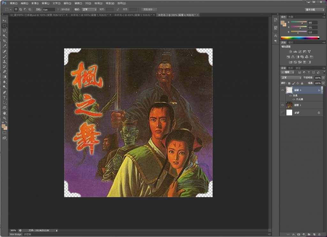The width and height of the screenshot is (327, 237).
Task: Toggle Quick Mask mode icon
Action: [4, 133]
